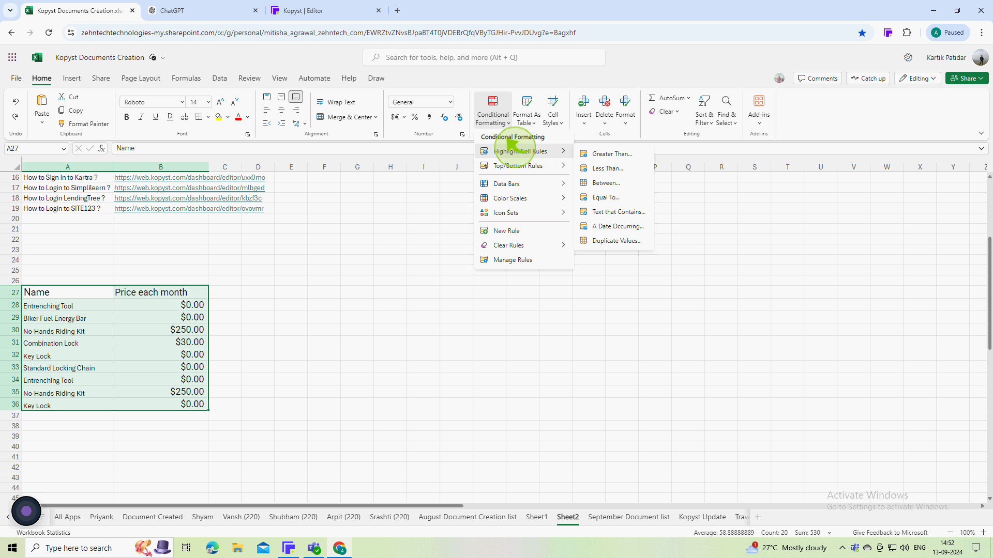Click the Redo icon

point(16,117)
